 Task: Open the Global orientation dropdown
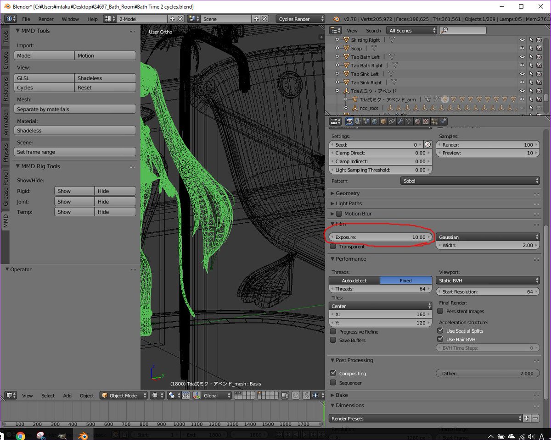[x=215, y=395]
